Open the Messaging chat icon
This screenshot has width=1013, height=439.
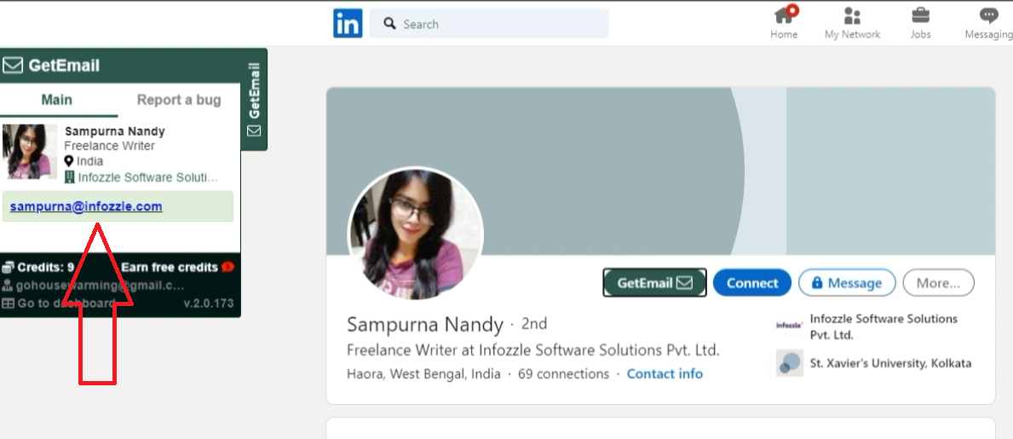coord(988,15)
